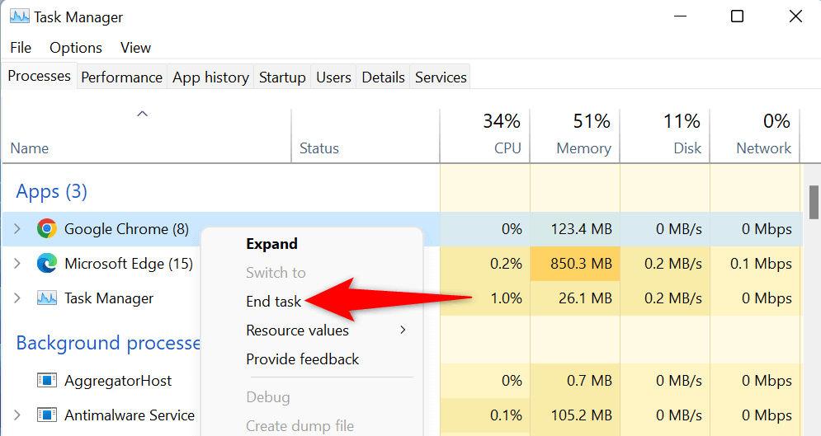This screenshot has height=436, width=821.
Task: Click the Task Manager title bar icon
Action: pos(19,17)
